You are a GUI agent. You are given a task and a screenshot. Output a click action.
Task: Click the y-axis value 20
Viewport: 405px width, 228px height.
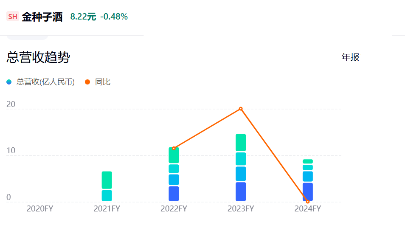(x=11, y=104)
